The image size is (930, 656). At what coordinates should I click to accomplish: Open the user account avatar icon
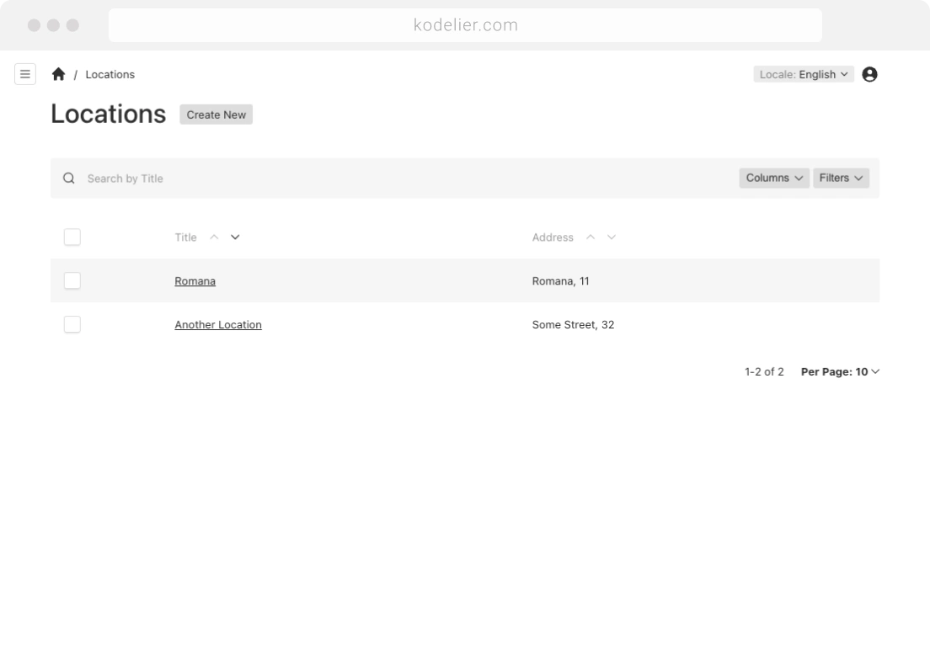tap(870, 74)
